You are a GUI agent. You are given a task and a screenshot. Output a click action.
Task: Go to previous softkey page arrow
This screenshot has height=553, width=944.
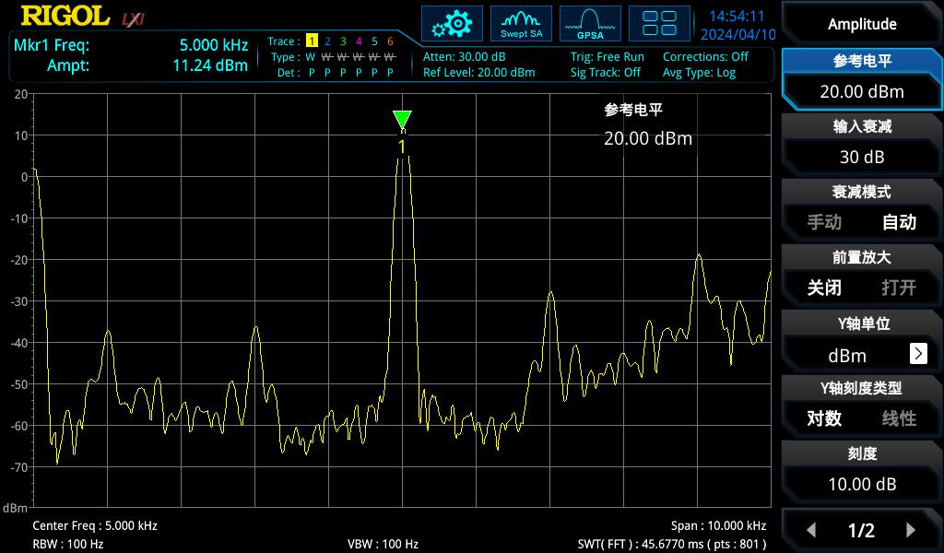click(x=811, y=530)
